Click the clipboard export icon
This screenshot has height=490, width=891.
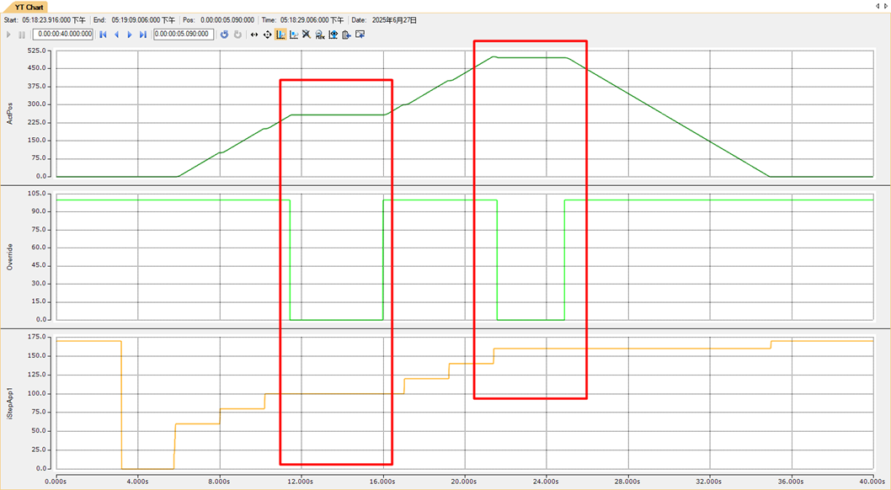(x=346, y=35)
